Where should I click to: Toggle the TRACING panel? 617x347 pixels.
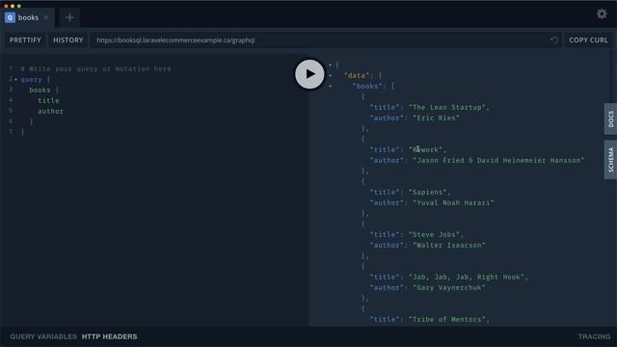click(x=594, y=336)
